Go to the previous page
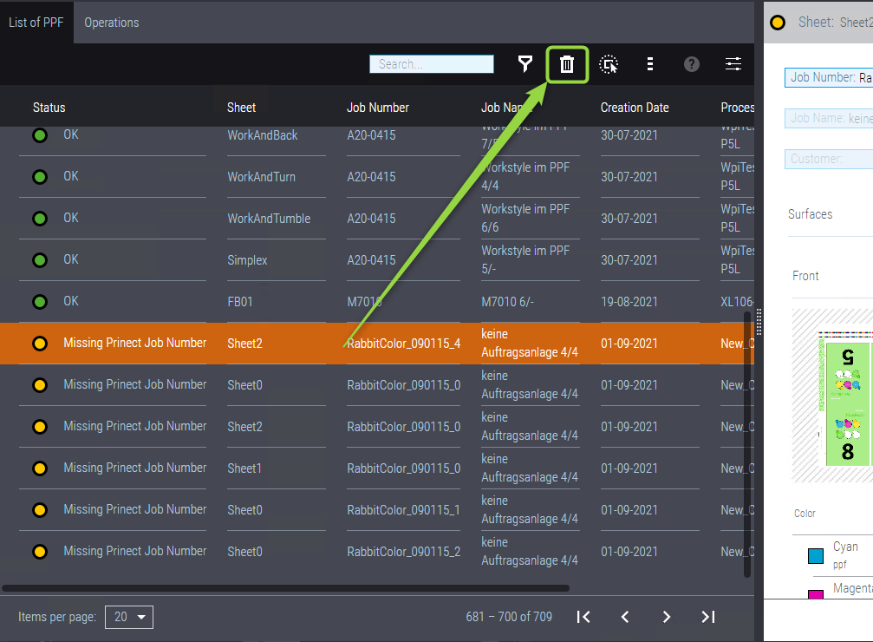873x642 pixels. point(625,617)
